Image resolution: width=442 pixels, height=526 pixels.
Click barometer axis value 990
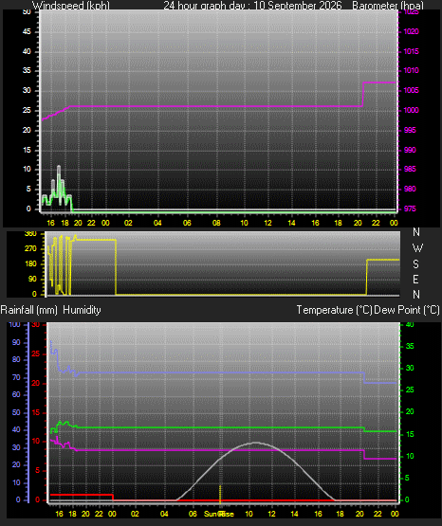point(410,150)
